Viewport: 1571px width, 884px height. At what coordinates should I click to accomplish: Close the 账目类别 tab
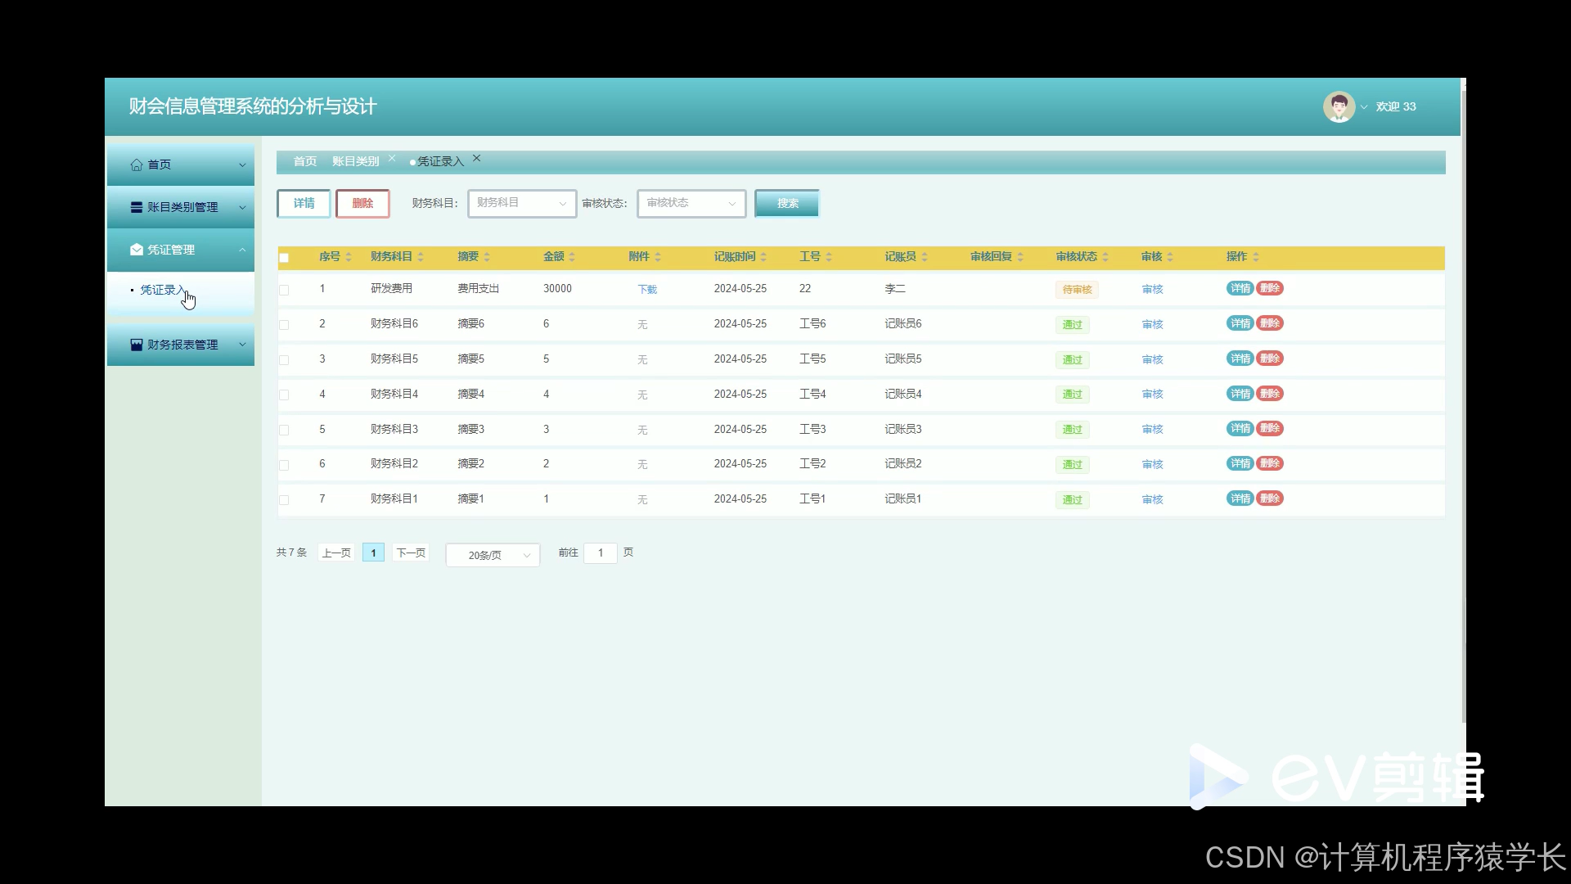[392, 158]
